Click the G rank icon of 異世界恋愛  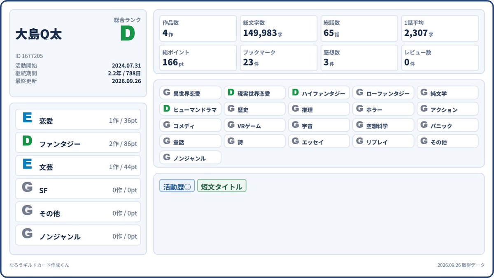[x=167, y=92]
